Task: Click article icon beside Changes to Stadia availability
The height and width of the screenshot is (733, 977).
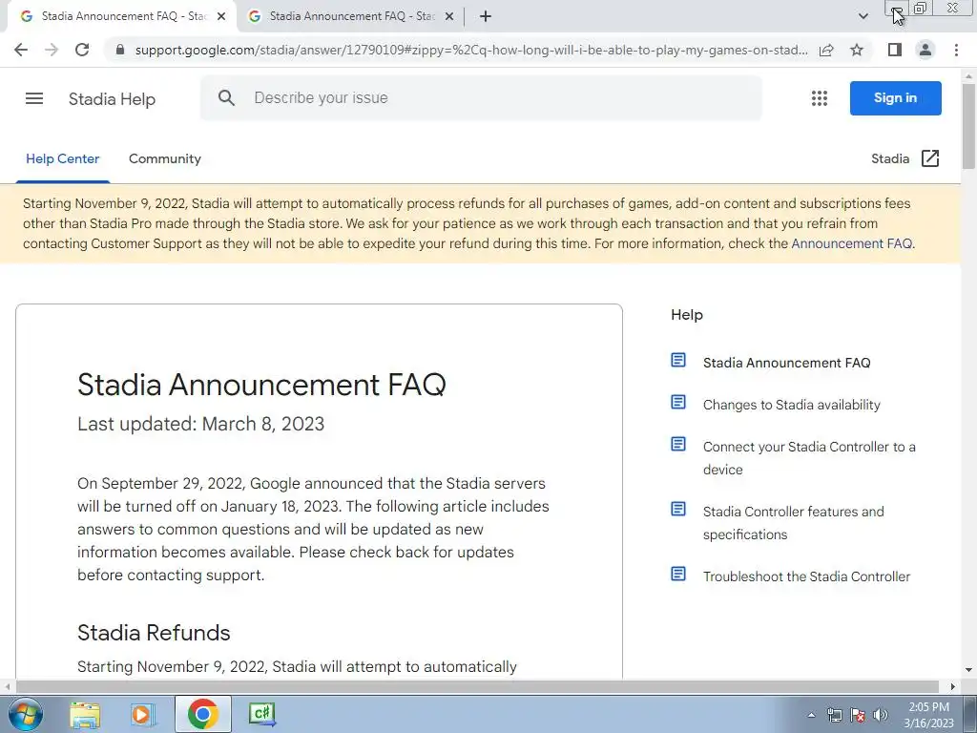Action: tap(678, 402)
